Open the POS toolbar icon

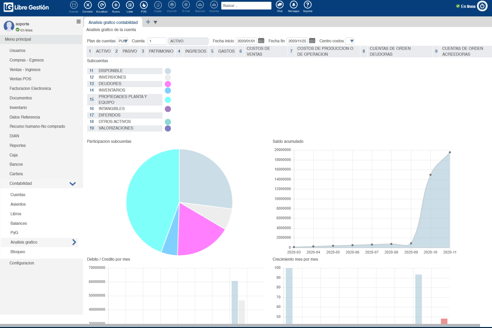click(144, 5)
